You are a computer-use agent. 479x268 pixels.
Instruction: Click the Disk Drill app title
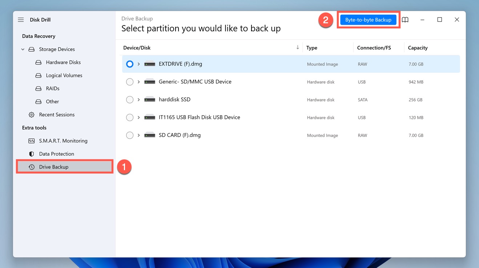(40, 20)
